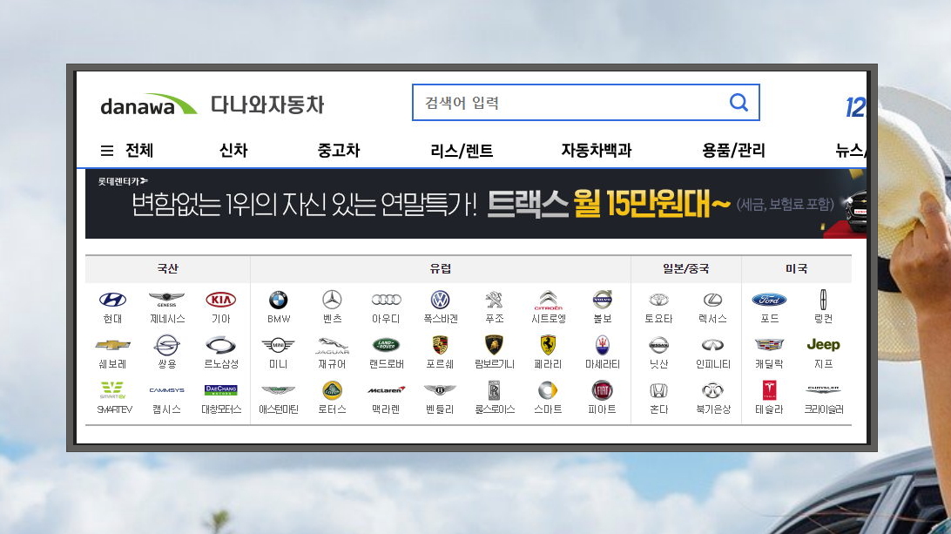Open the Jeep brand logo
Screen dimensions: 951x534
point(823,345)
